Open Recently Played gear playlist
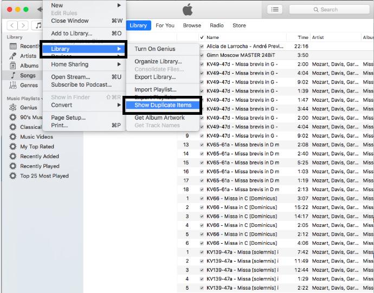374x293 pixels. (13, 166)
